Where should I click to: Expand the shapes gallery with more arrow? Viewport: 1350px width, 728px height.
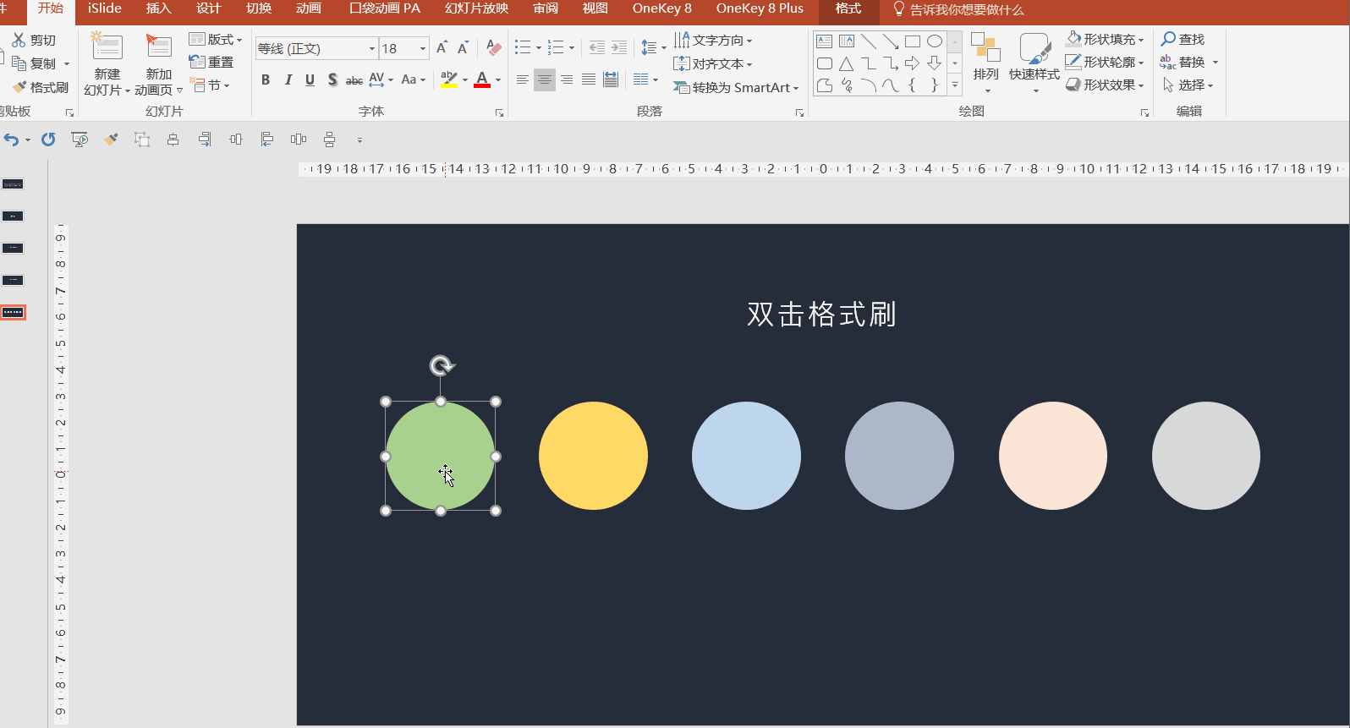pos(955,85)
